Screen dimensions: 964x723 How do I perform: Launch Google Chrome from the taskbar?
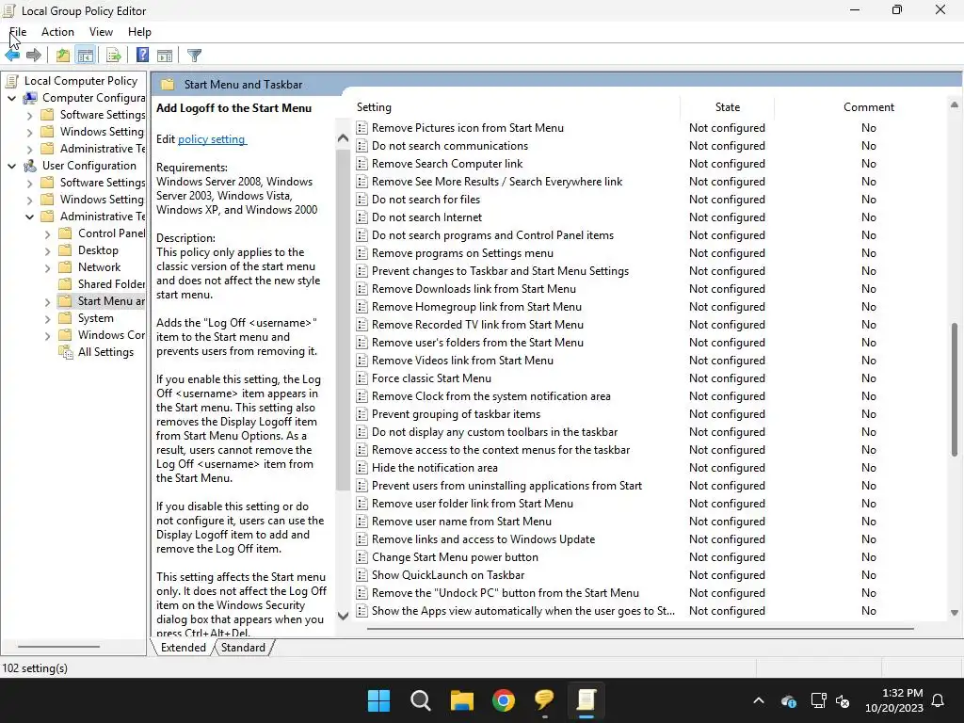(x=504, y=700)
